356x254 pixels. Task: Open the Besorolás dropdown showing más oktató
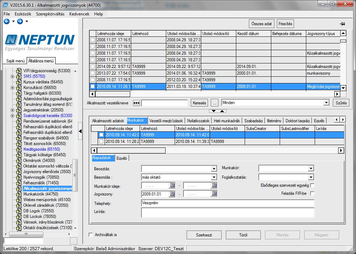coord(214,177)
